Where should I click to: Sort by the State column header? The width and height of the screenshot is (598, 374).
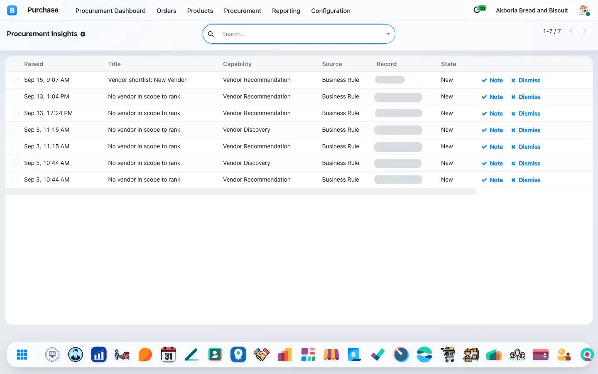(448, 64)
